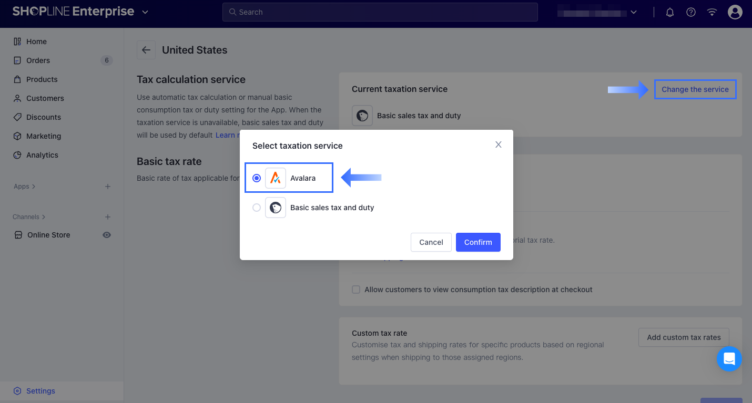Viewport: 752px width, 403px height.
Task: Open Online Store channel
Action: (48, 235)
